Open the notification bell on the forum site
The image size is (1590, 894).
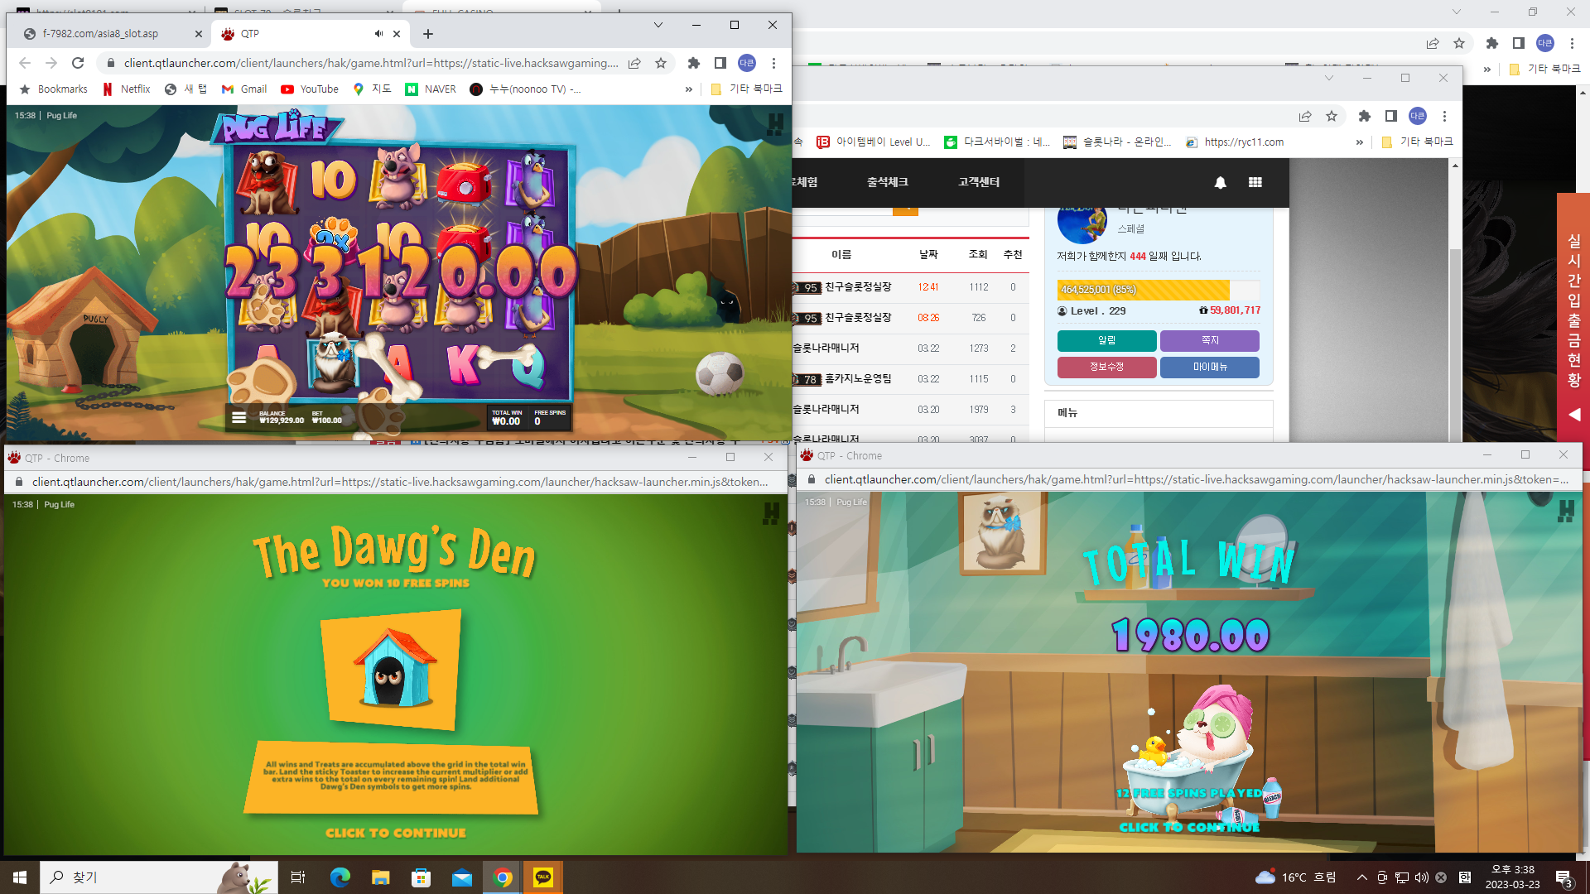click(1220, 182)
